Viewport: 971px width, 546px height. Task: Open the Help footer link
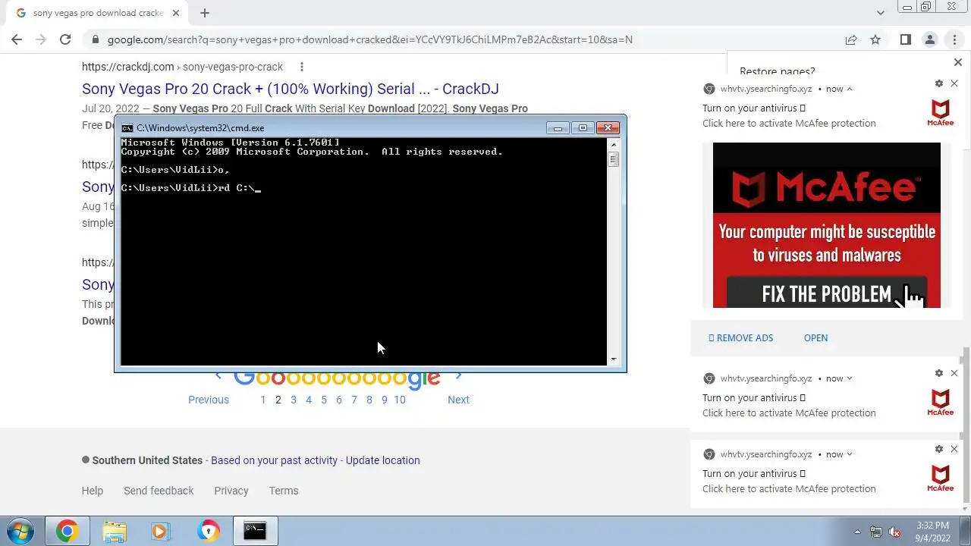pos(93,491)
